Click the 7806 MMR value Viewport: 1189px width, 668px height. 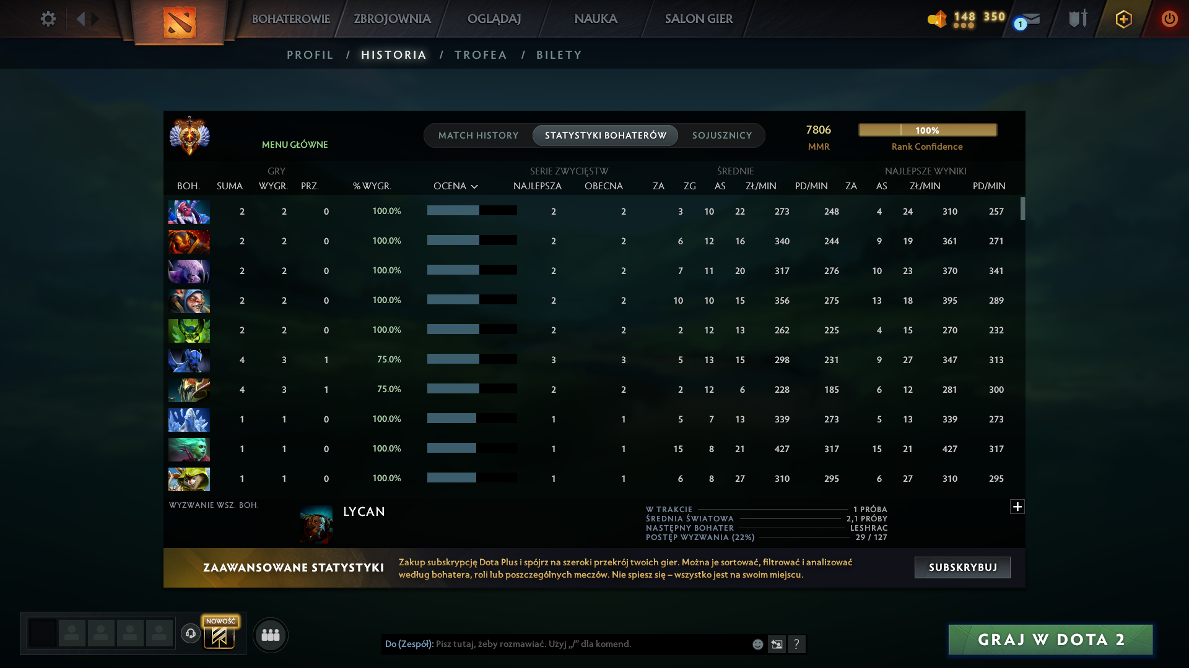tap(818, 130)
